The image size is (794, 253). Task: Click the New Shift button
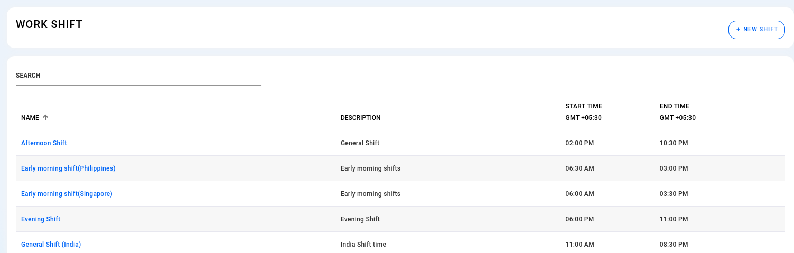click(756, 30)
